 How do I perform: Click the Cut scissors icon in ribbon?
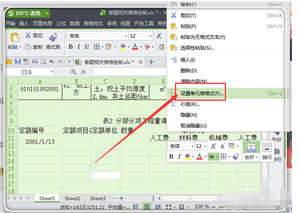point(28,35)
